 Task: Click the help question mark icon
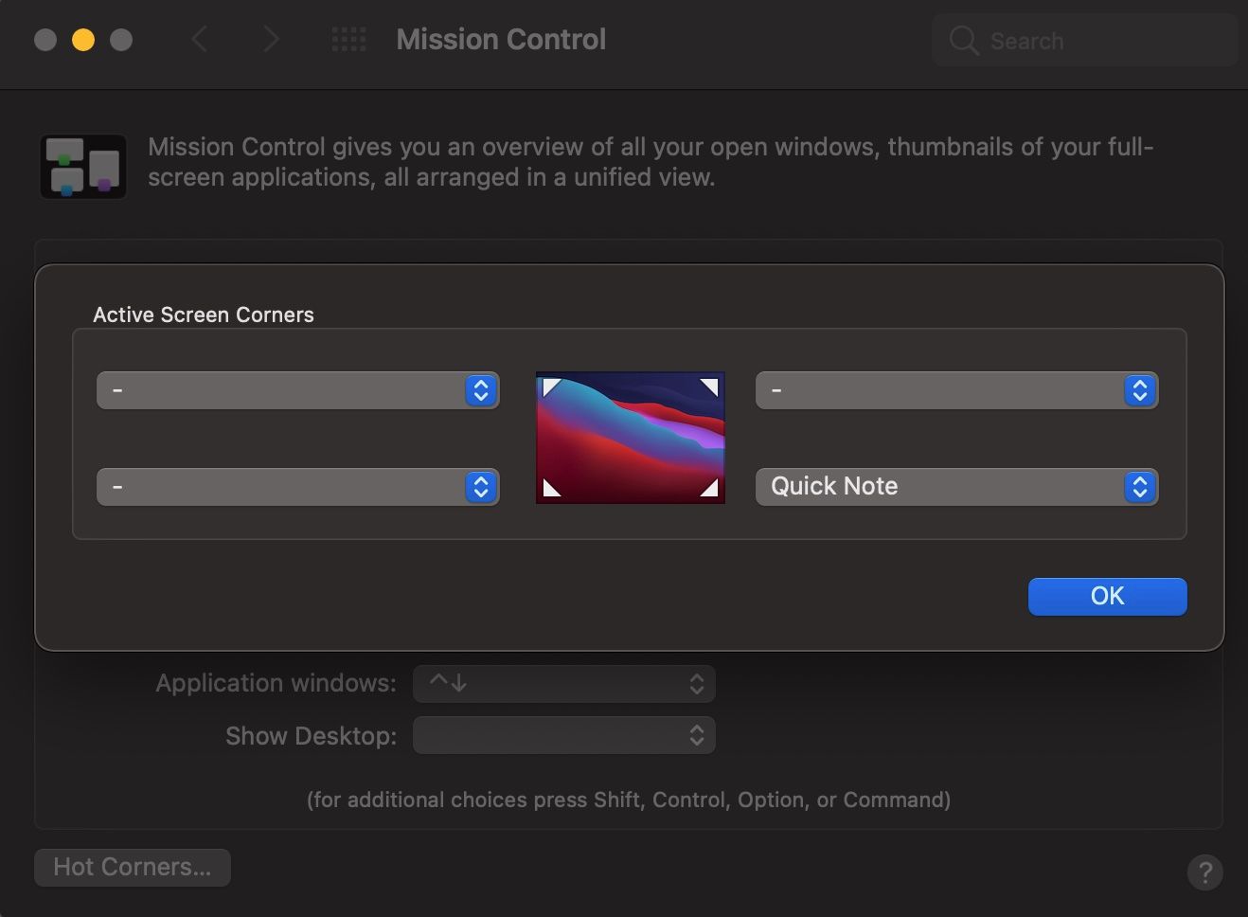(1204, 872)
